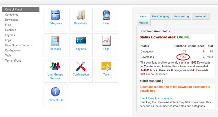Click the Terms of Use link in the grid

(55, 100)
